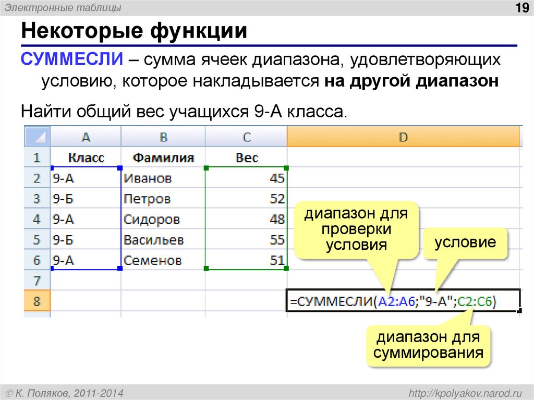Click weight cell with value 52
Screen dimensions: 534x400
tap(246, 198)
